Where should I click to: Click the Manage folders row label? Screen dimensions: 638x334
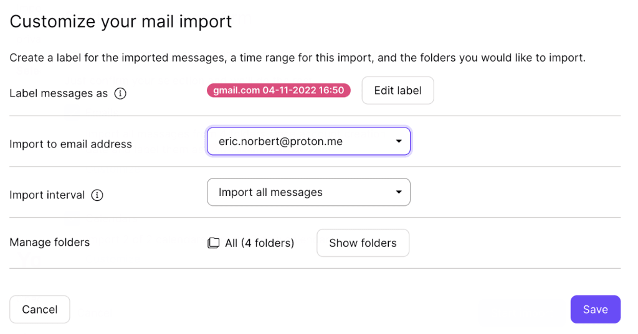(49, 243)
